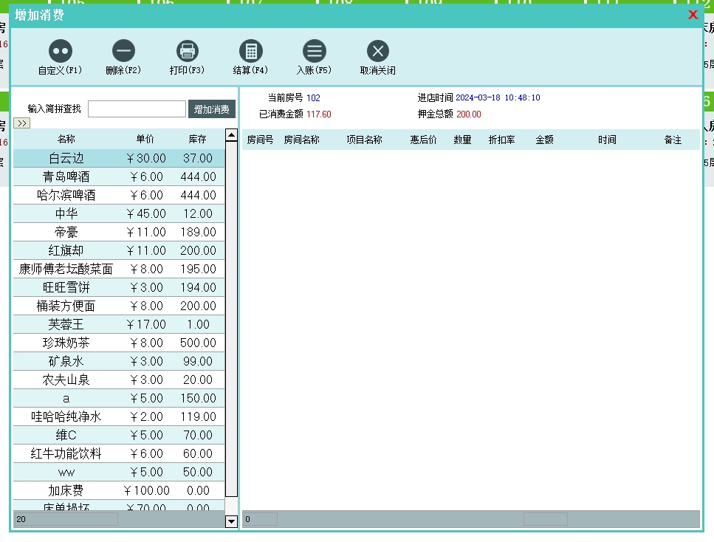Image resolution: width=714 pixels, height=542 pixels.
Task: Click the 自定义(F1) custom item icon
Action: (x=60, y=51)
